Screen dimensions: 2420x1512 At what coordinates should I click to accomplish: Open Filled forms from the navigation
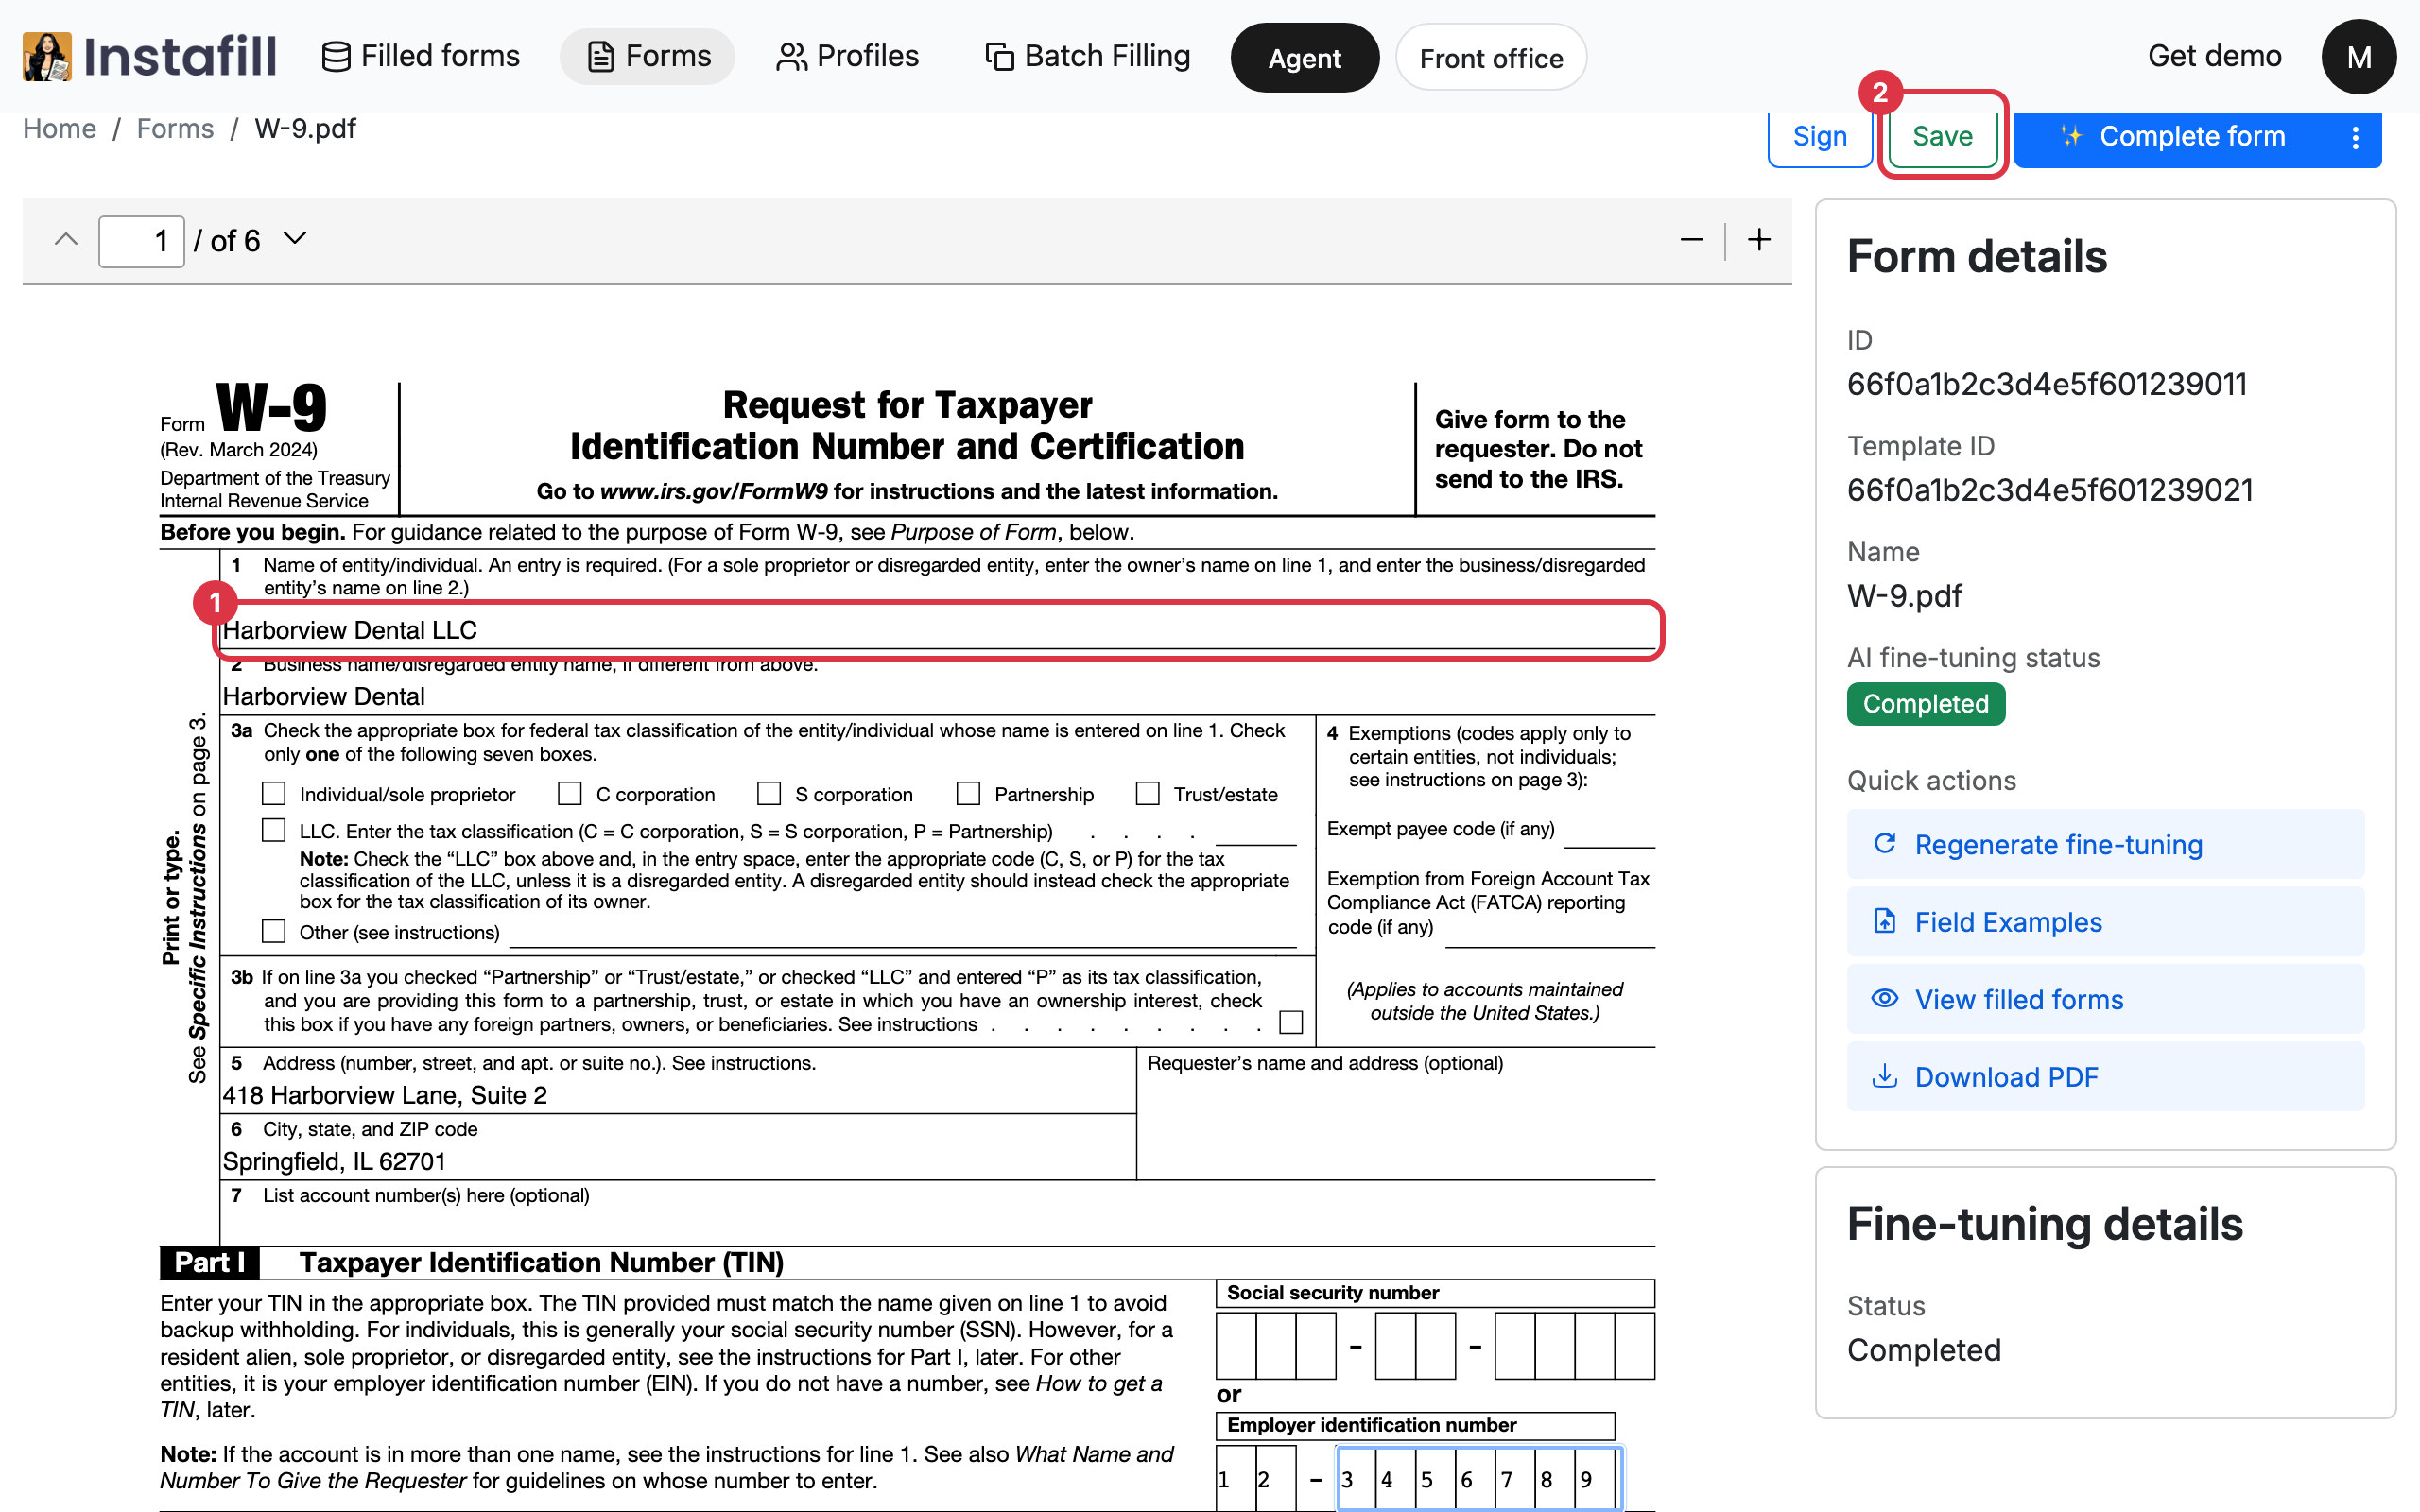pyautogui.click(x=420, y=56)
